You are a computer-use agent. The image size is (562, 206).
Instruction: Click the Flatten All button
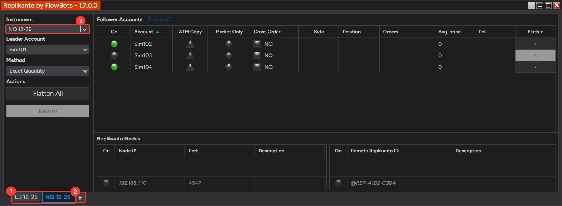point(48,93)
